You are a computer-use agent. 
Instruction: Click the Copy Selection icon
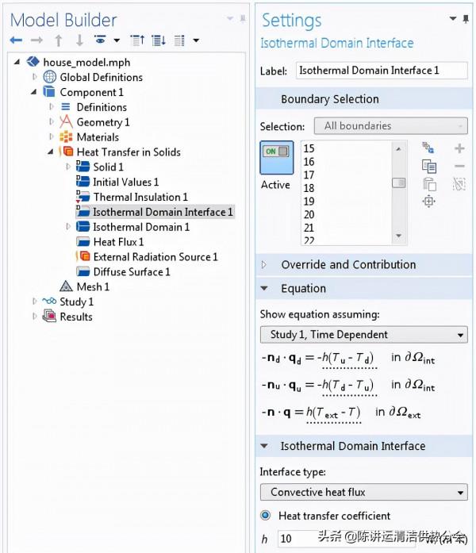point(429,166)
